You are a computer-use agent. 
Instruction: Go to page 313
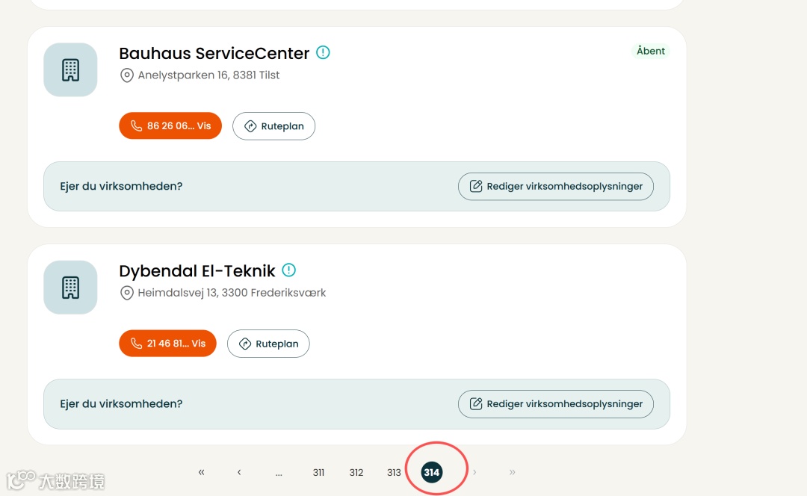[394, 472]
